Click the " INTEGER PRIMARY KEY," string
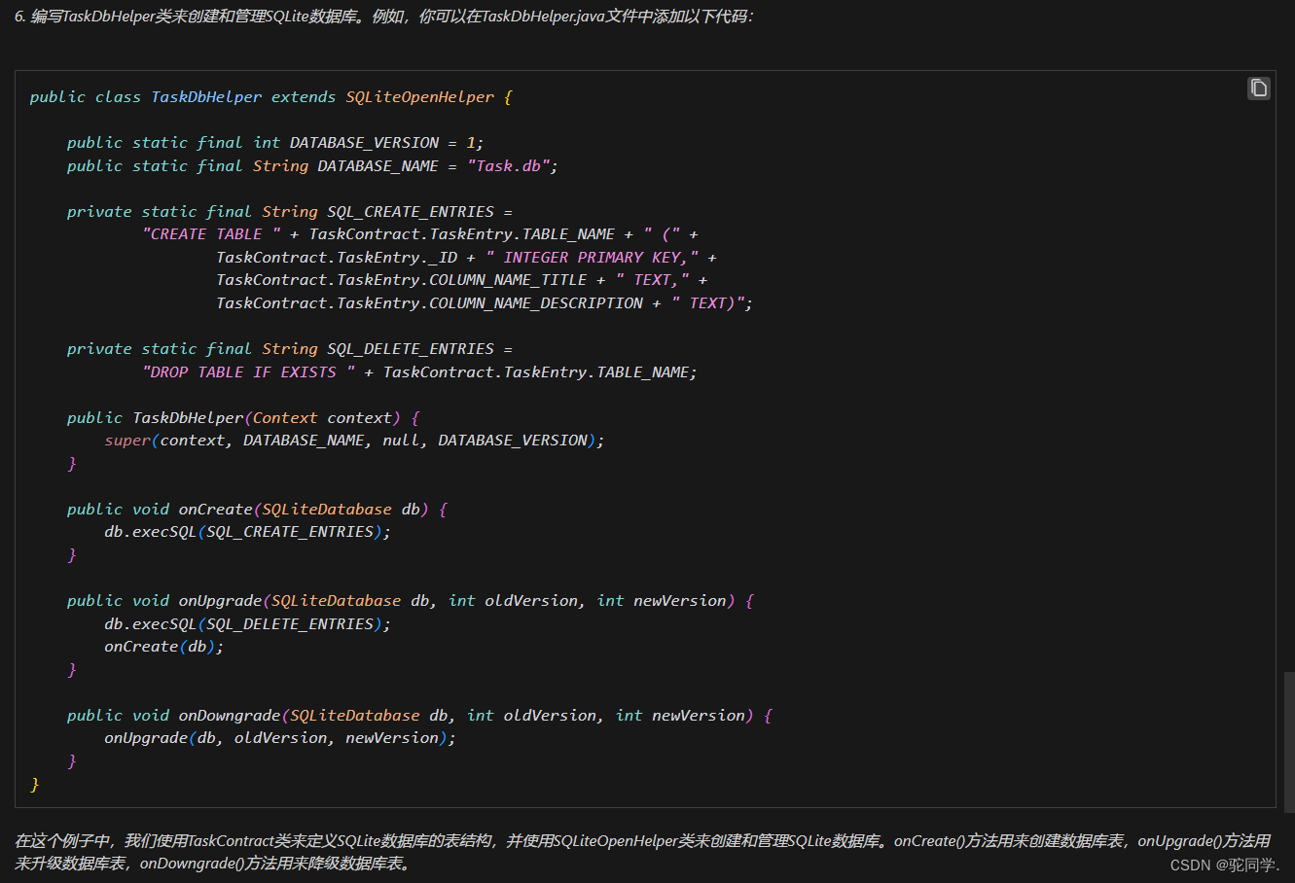The width and height of the screenshot is (1295, 883). point(592,258)
